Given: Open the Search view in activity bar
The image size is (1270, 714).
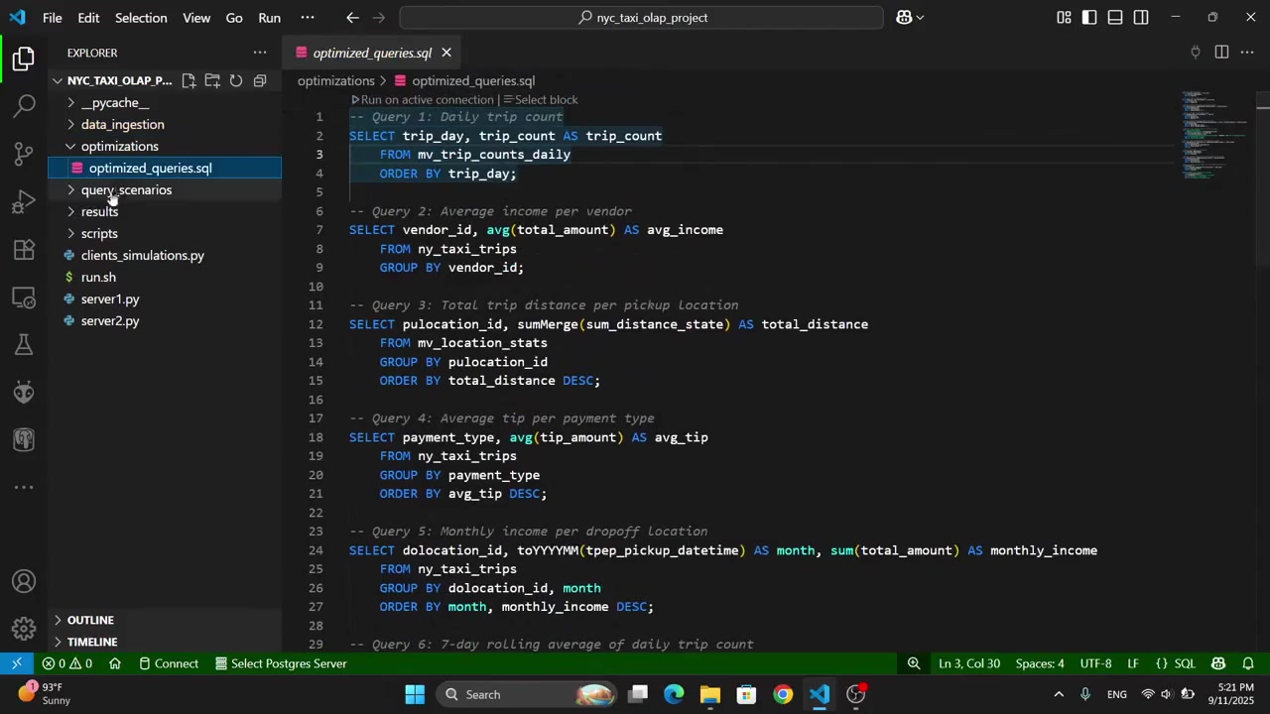Looking at the screenshot, I should [25, 105].
